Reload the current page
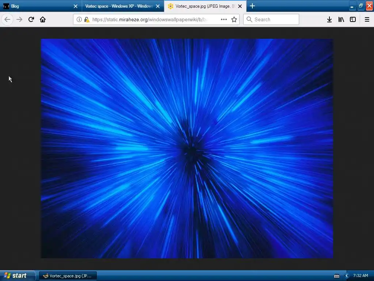374x281 pixels. tap(31, 20)
